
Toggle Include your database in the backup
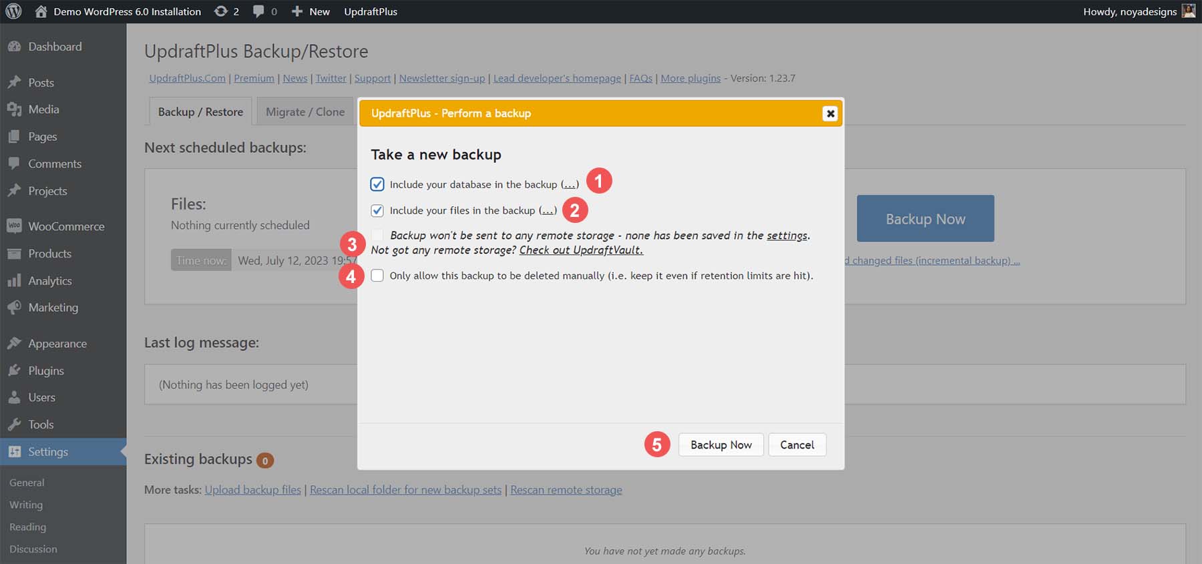(x=377, y=184)
